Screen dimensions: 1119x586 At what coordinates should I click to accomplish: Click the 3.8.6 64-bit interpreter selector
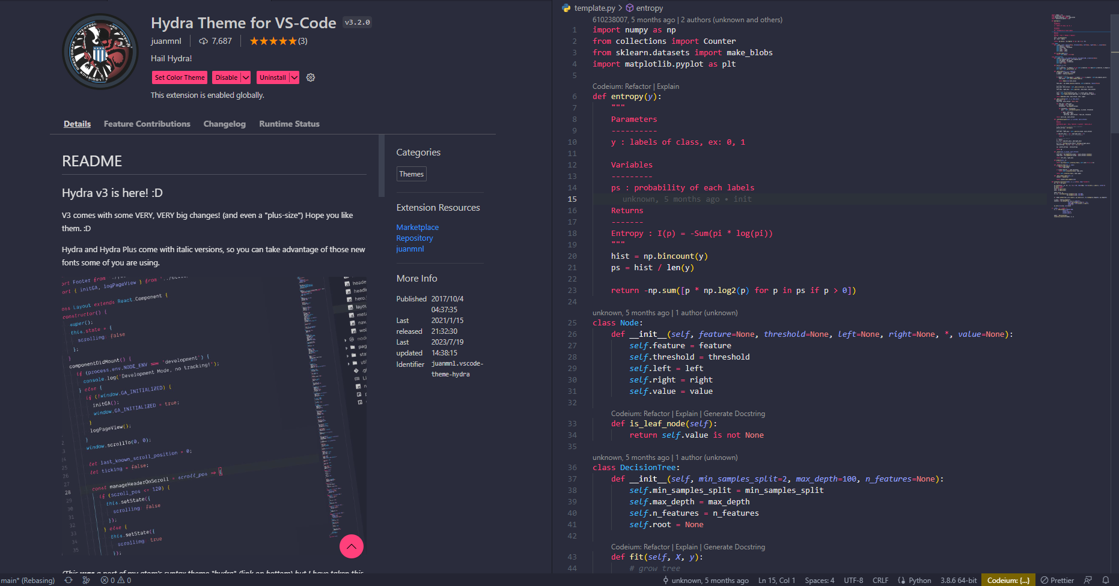tap(959, 580)
